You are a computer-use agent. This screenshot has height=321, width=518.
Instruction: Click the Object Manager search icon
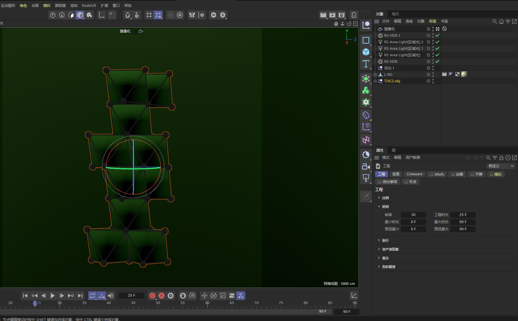pyautogui.click(x=495, y=21)
